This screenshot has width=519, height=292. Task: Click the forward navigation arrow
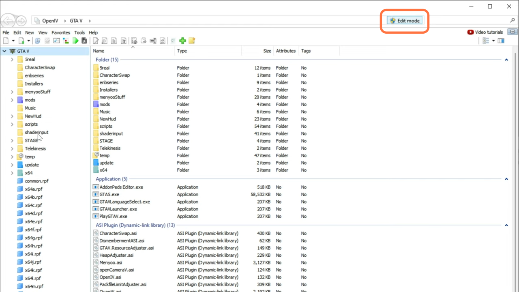21,21
